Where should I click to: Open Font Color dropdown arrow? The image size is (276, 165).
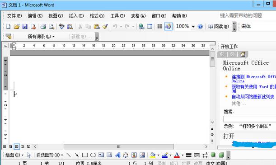point(182,155)
